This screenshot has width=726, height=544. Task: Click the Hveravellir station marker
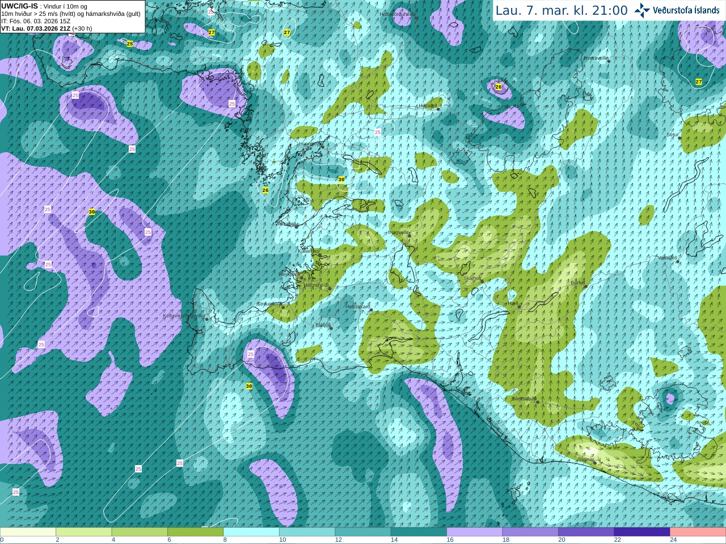pyautogui.click(x=609, y=61)
